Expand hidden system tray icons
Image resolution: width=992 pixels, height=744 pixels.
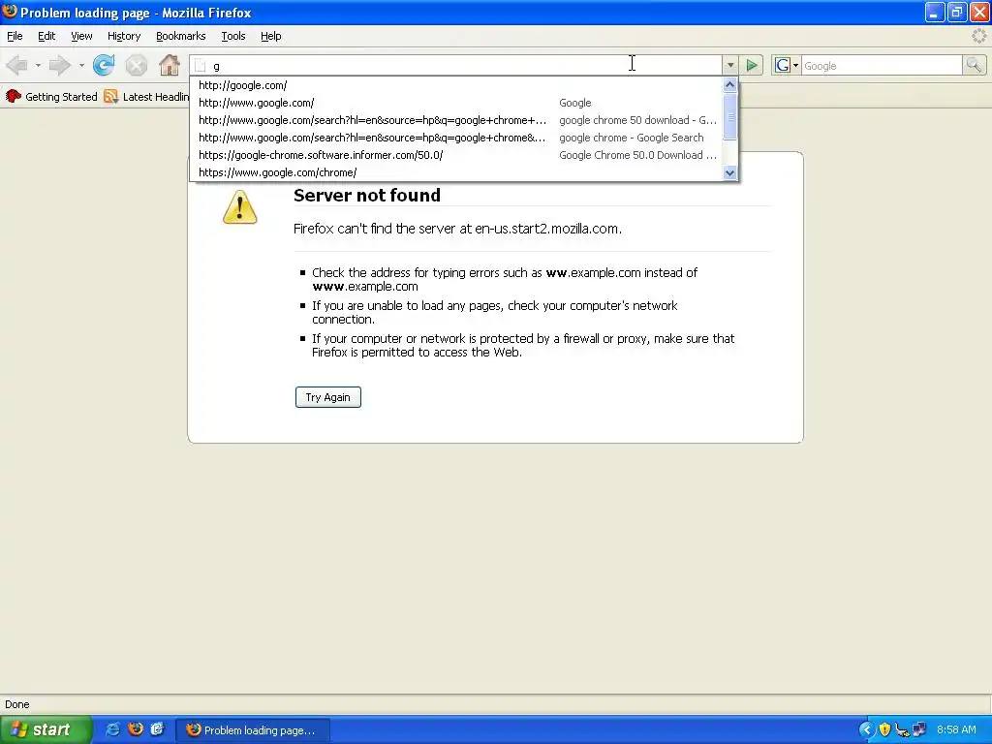865,730
